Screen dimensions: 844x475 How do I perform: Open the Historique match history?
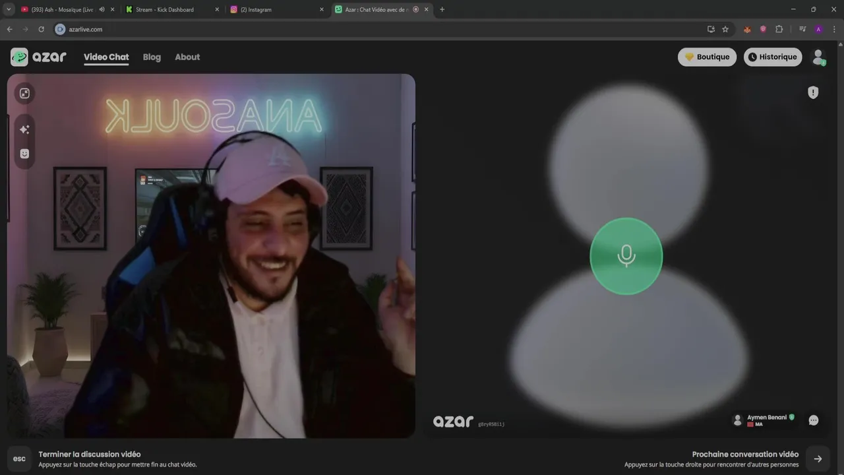[x=773, y=57]
